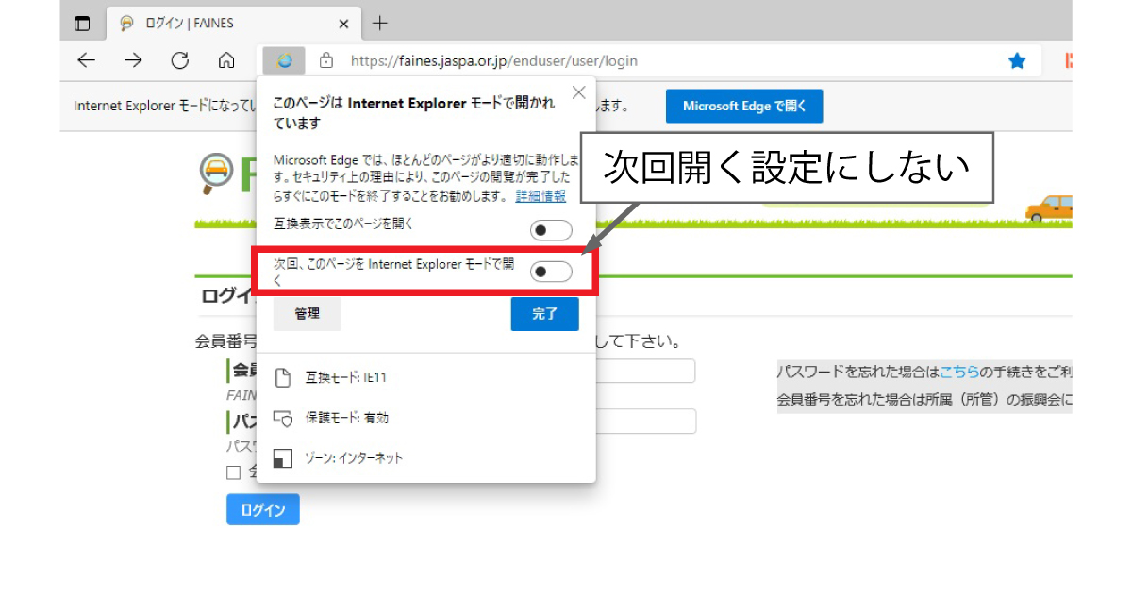This screenshot has height=613, width=1132.
Task: Go back with the browser back arrow
Action: point(87,61)
